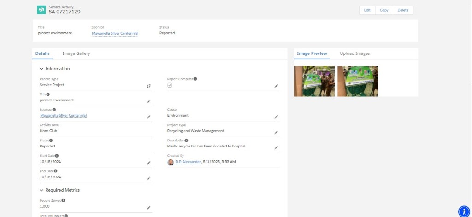Edit the Cause field pencil icon
The height and width of the screenshot is (217, 472).
pos(276,117)
